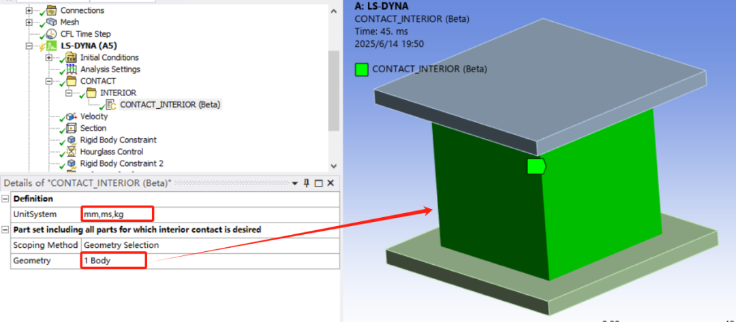
Task: Collapse the INTERIOR folder node
Action: point(69,93)
